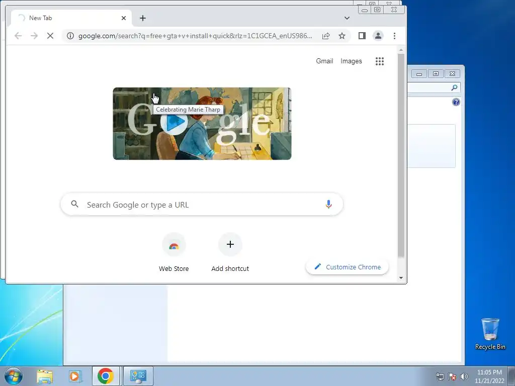
Task: Open the Web Store shortcut
Action: (x=174, y=253)
